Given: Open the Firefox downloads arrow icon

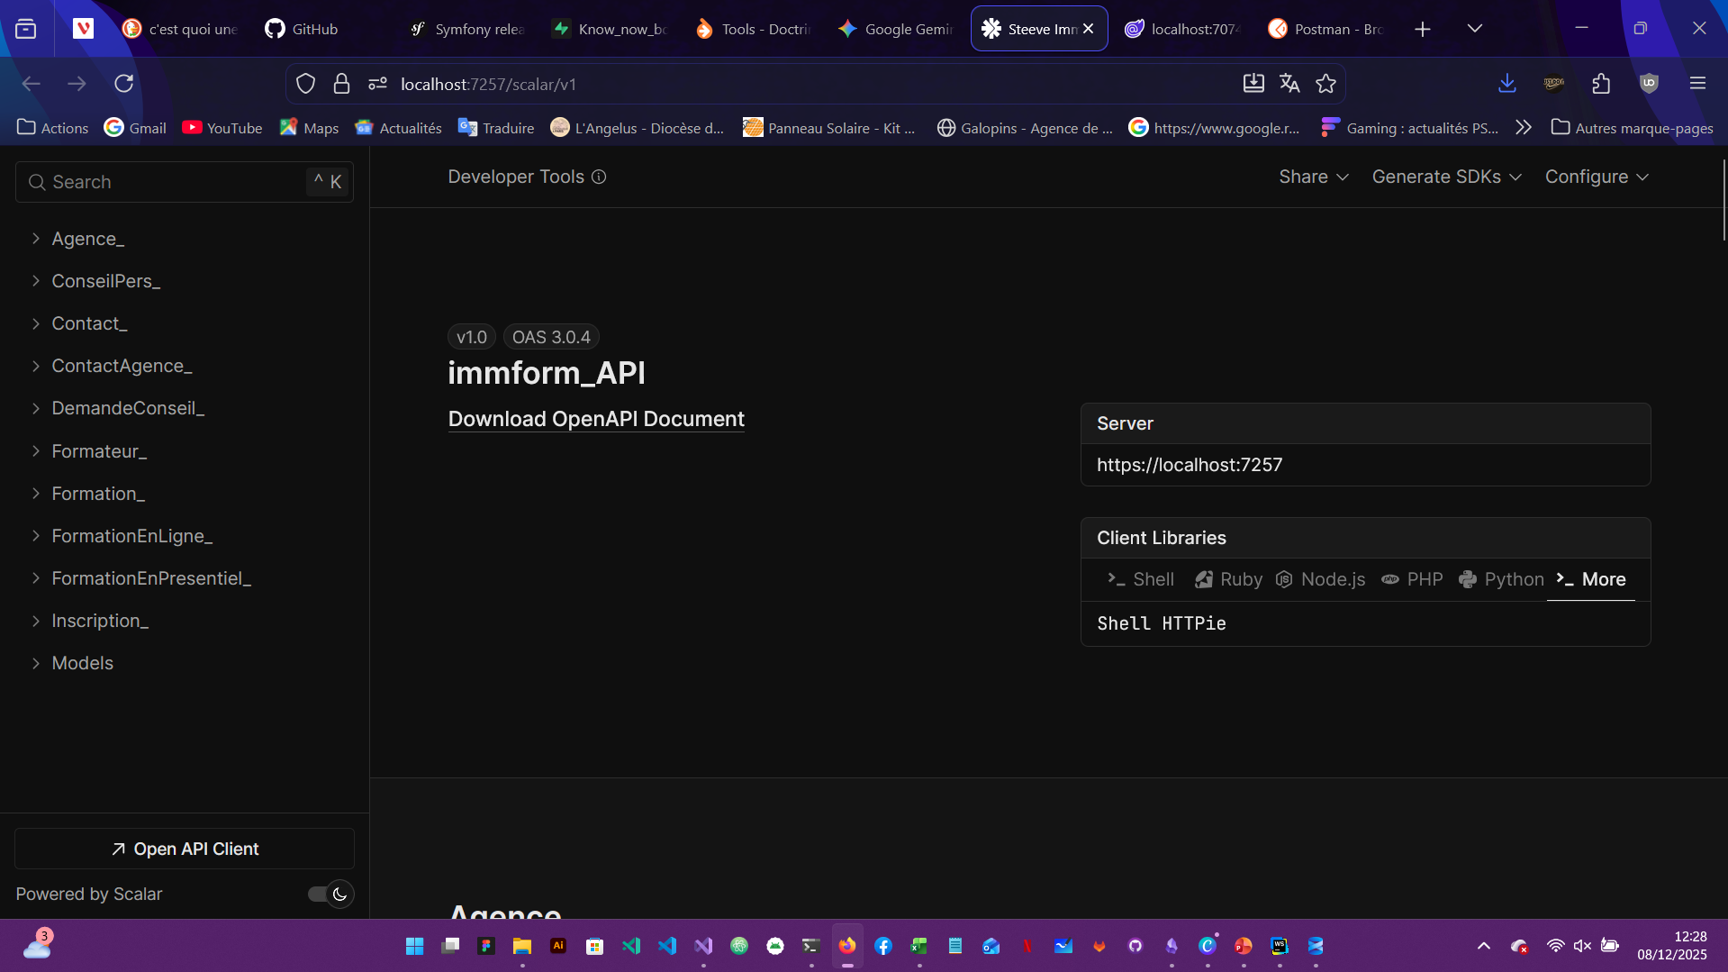Looking at the screenshot, I should pyautogui.click(x=1506, y=84).
